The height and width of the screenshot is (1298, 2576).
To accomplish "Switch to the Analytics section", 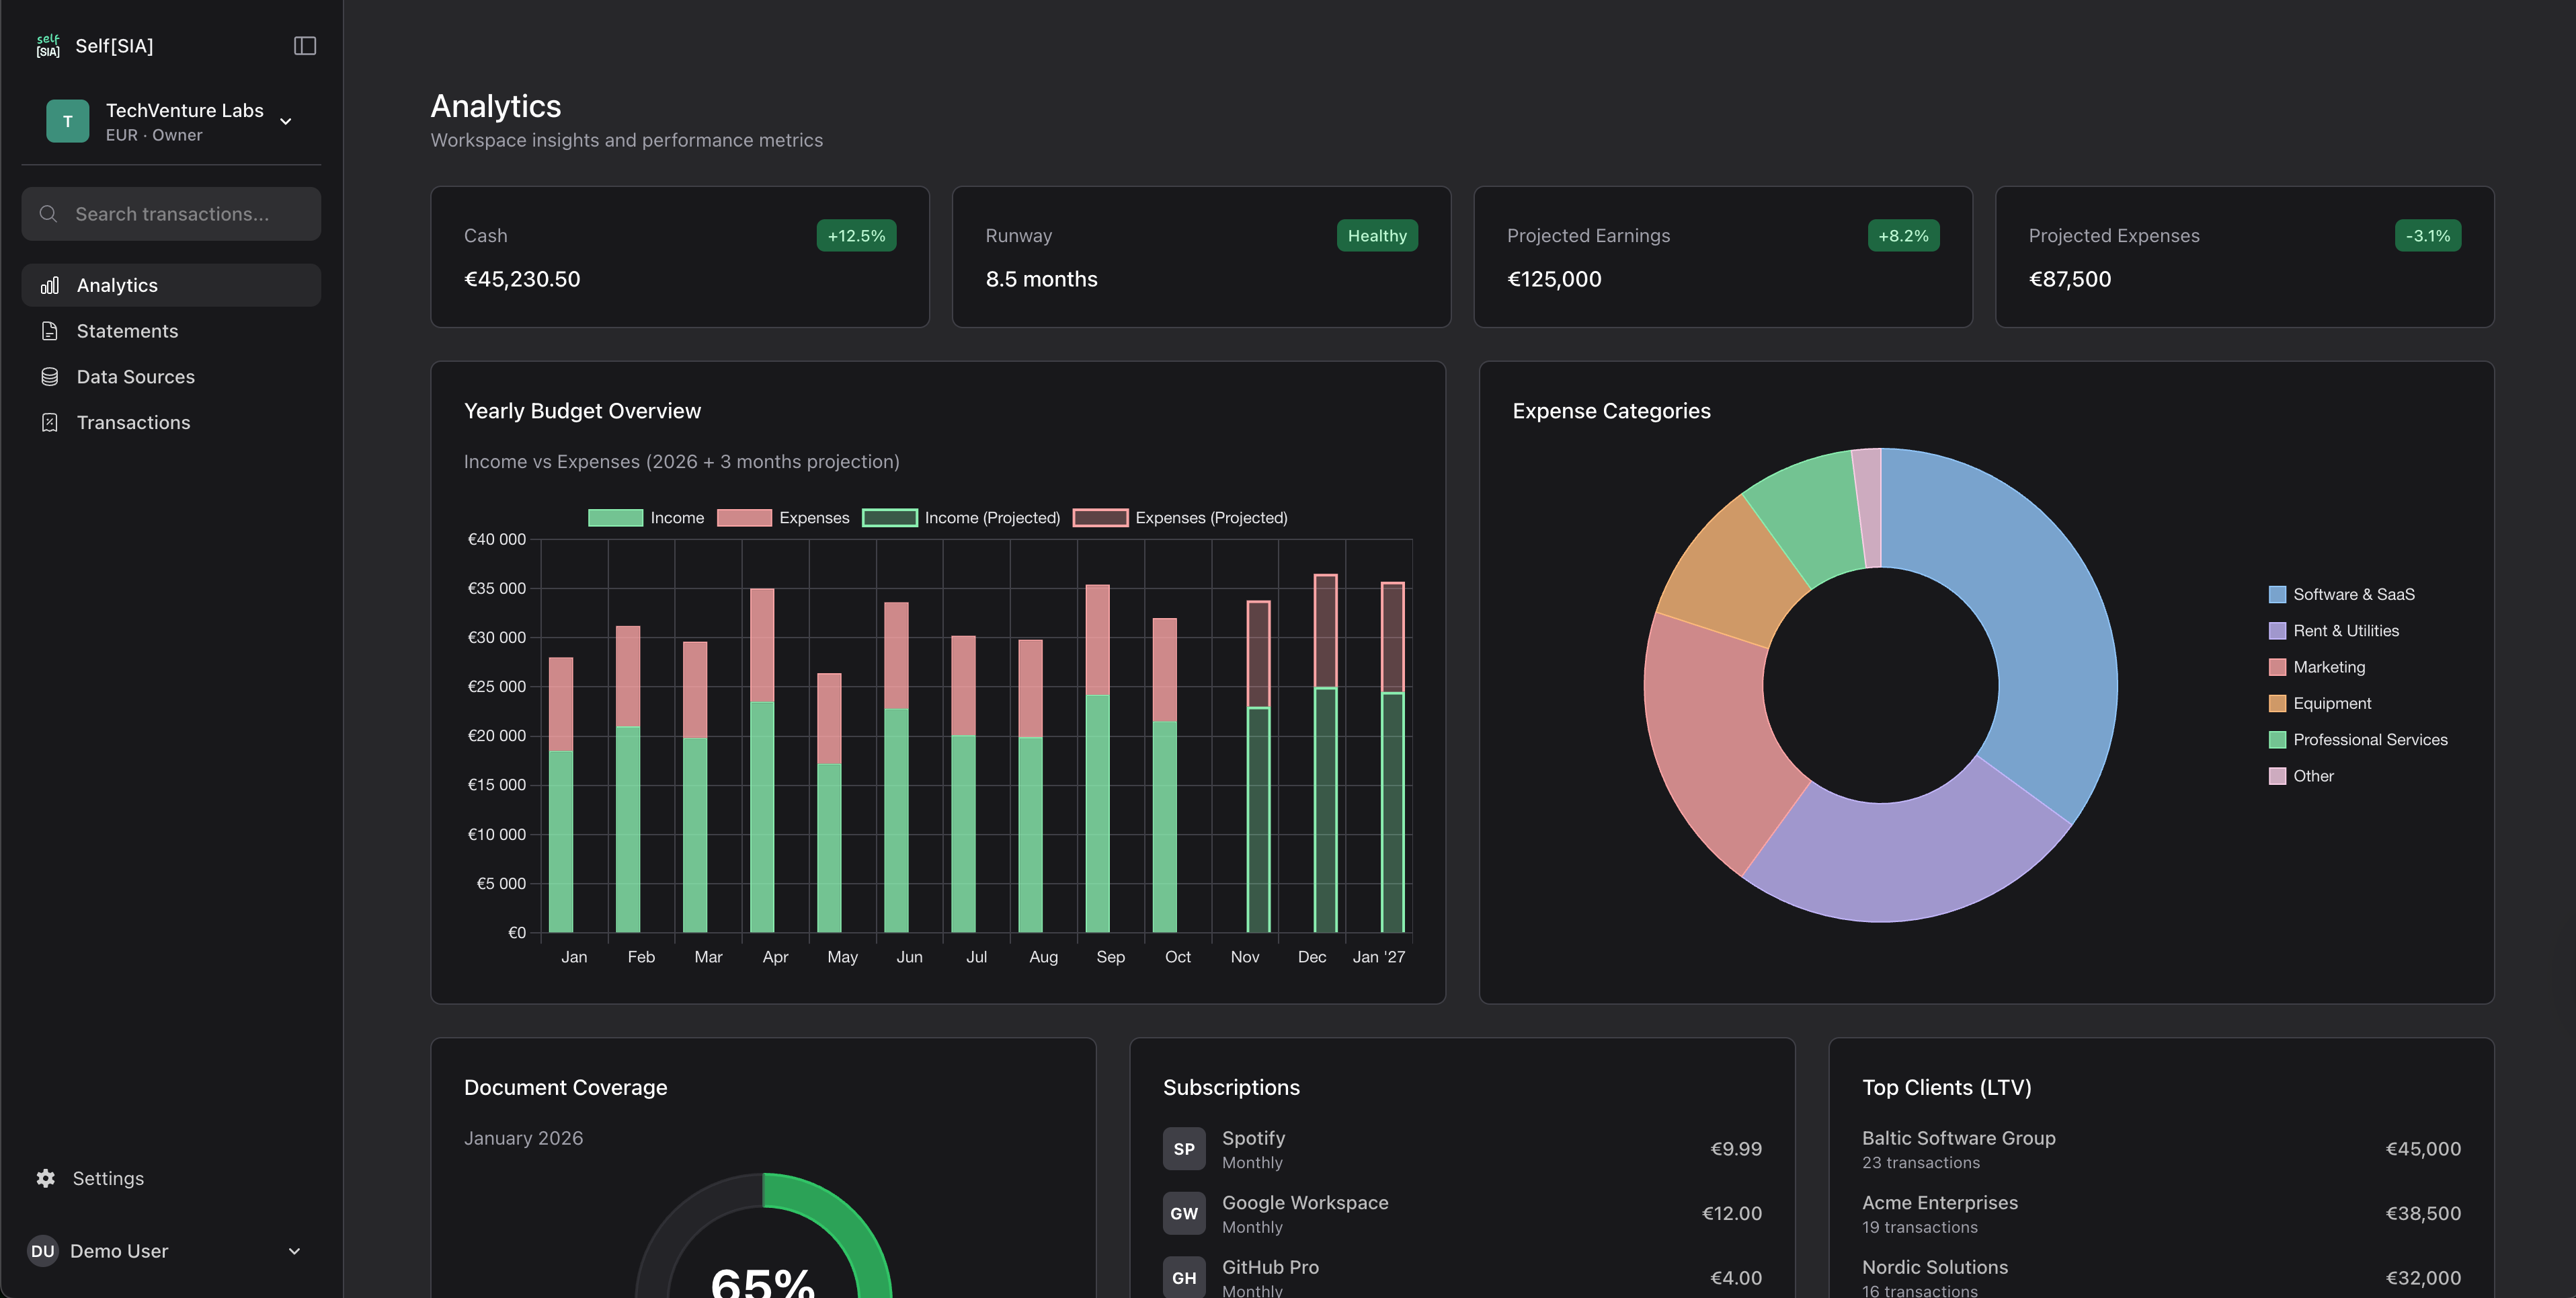I will coord(117,284).
